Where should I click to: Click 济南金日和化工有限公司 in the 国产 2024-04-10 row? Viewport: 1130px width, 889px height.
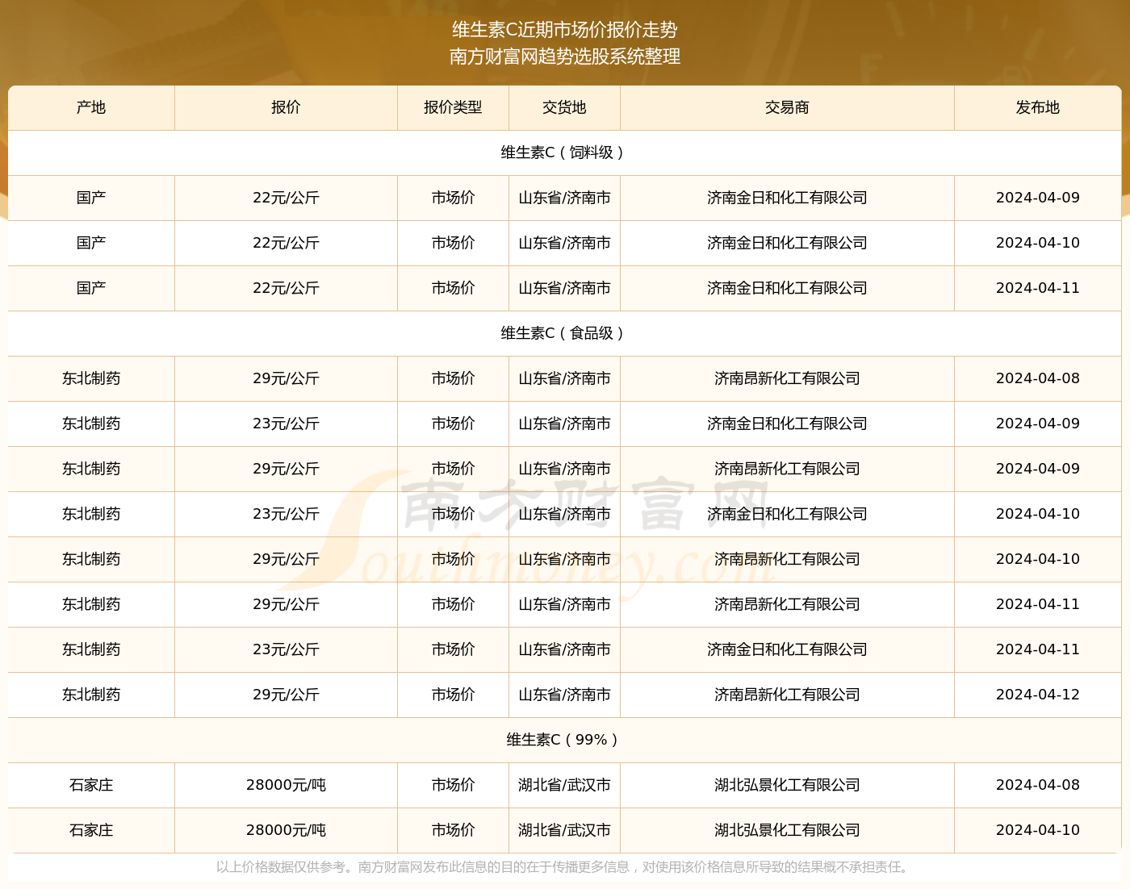point(787,243)
